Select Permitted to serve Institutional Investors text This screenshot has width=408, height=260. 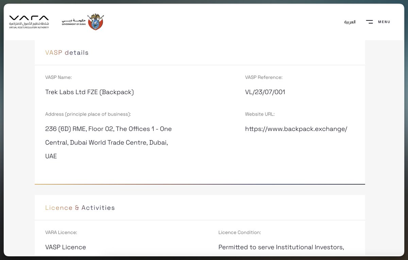pyautogui.click(x=281, y=247)
